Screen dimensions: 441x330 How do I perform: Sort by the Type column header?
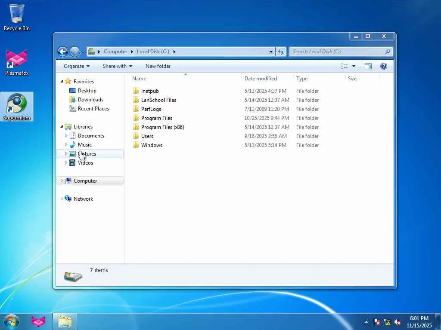point(301,79)
